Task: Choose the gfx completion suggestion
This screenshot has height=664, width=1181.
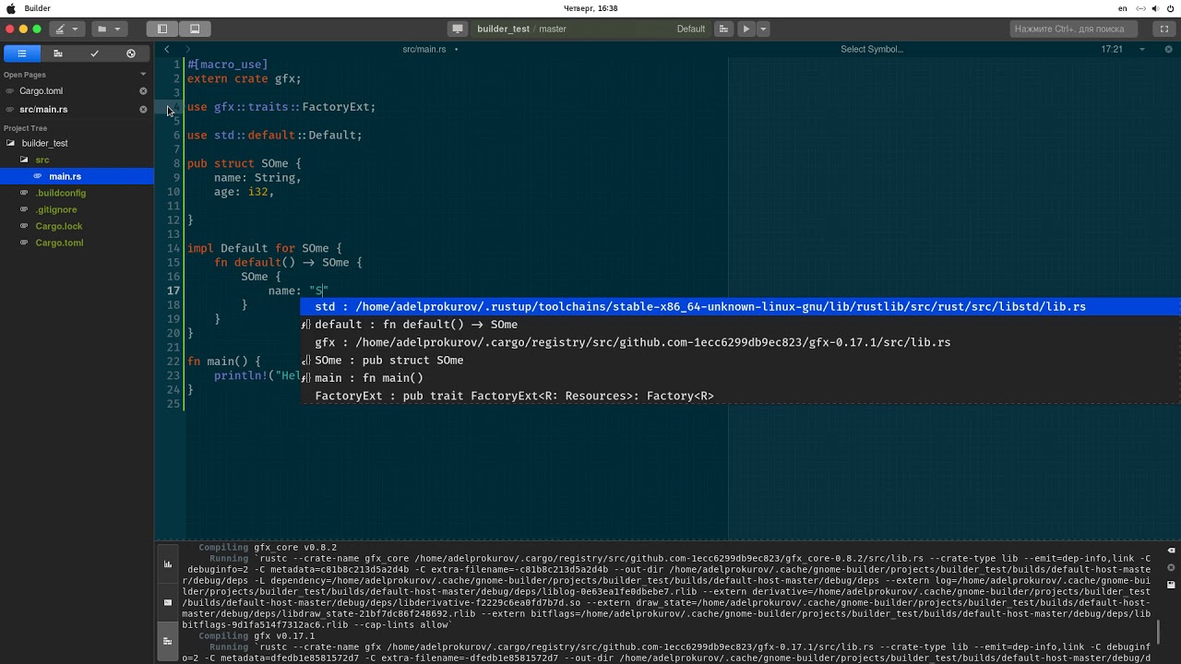Action: (740, 342)
